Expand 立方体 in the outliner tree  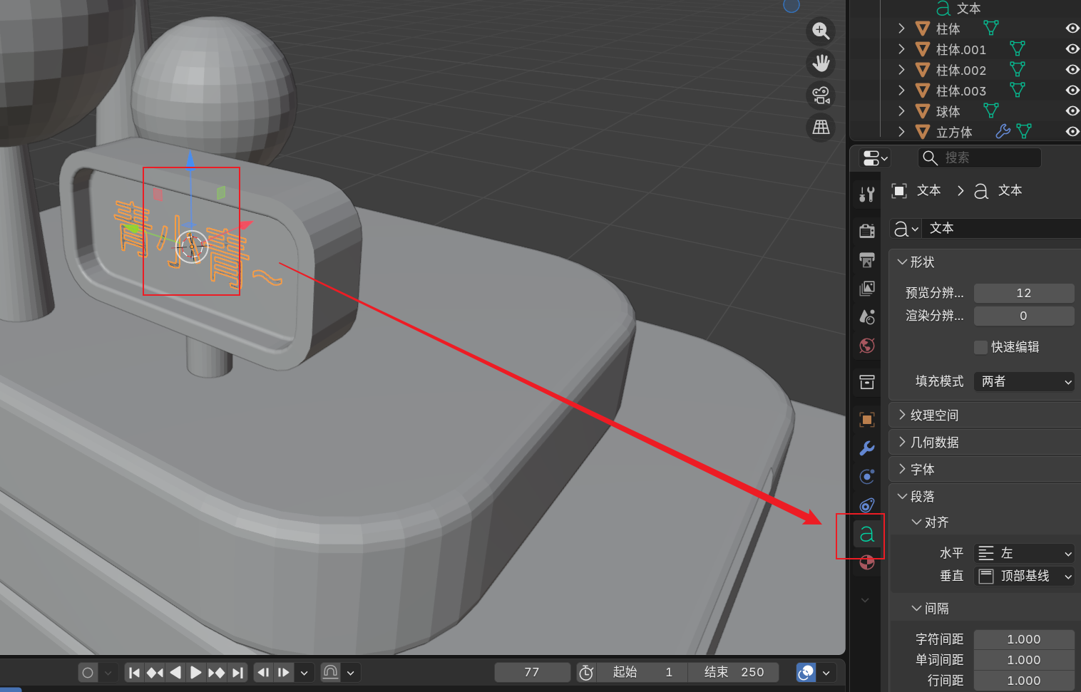pyautogui.click(x=901, y=132)
